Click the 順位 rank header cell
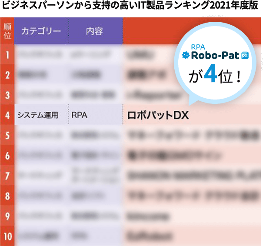The image size is (266, 246). 7,31
